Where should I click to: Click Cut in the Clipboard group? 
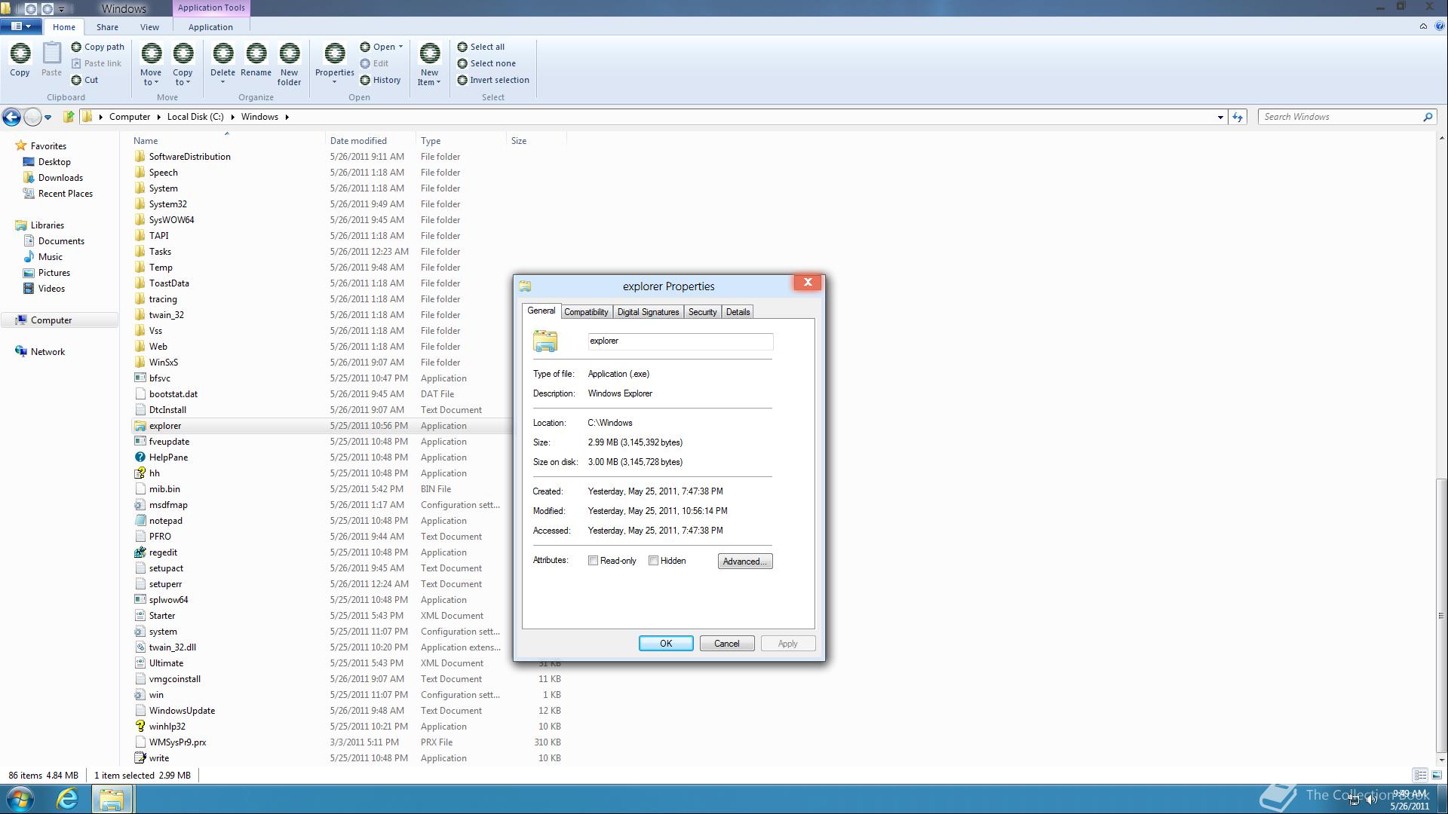point(84,80)
